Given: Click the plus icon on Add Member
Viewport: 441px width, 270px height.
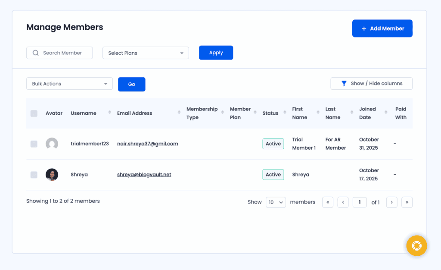Looking at the screenshot, I should [x=364, y=28].
